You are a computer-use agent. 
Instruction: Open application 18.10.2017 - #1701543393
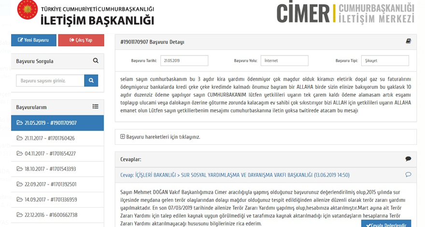57,169
